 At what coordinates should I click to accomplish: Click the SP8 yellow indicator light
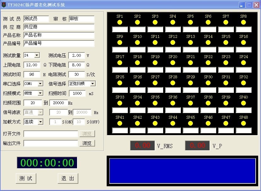[x=243, y=22]
